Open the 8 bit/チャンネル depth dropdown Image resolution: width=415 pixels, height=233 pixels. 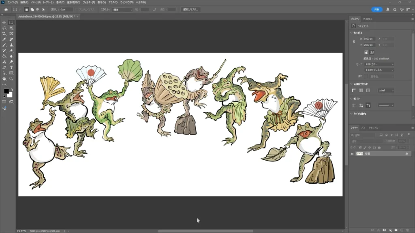pyautogui.click(x=379, y=70)
